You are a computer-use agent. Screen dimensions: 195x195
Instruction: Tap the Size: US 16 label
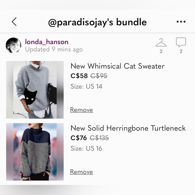86,148
